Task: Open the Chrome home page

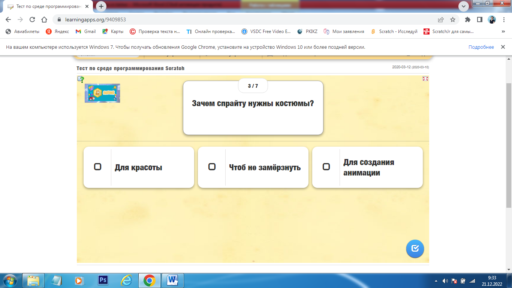Action: [44, 19]
